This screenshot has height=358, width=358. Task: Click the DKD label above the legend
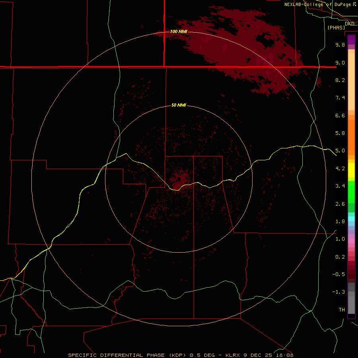(350, 23)
